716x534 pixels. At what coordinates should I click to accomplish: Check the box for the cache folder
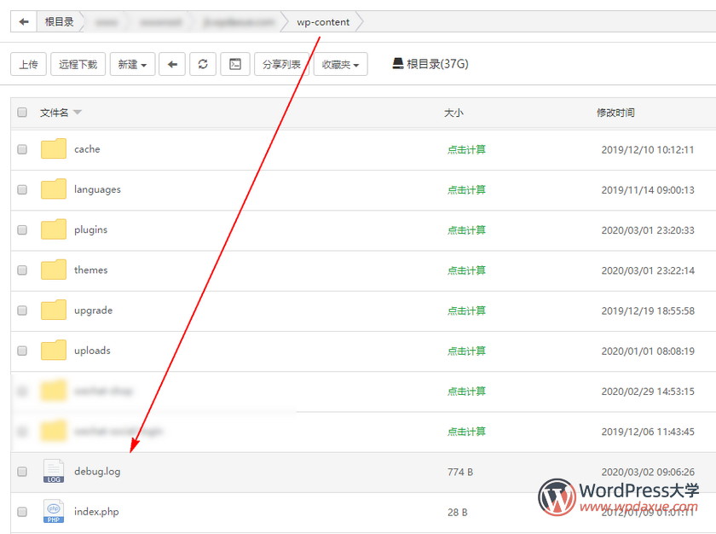tap(22, 149)
